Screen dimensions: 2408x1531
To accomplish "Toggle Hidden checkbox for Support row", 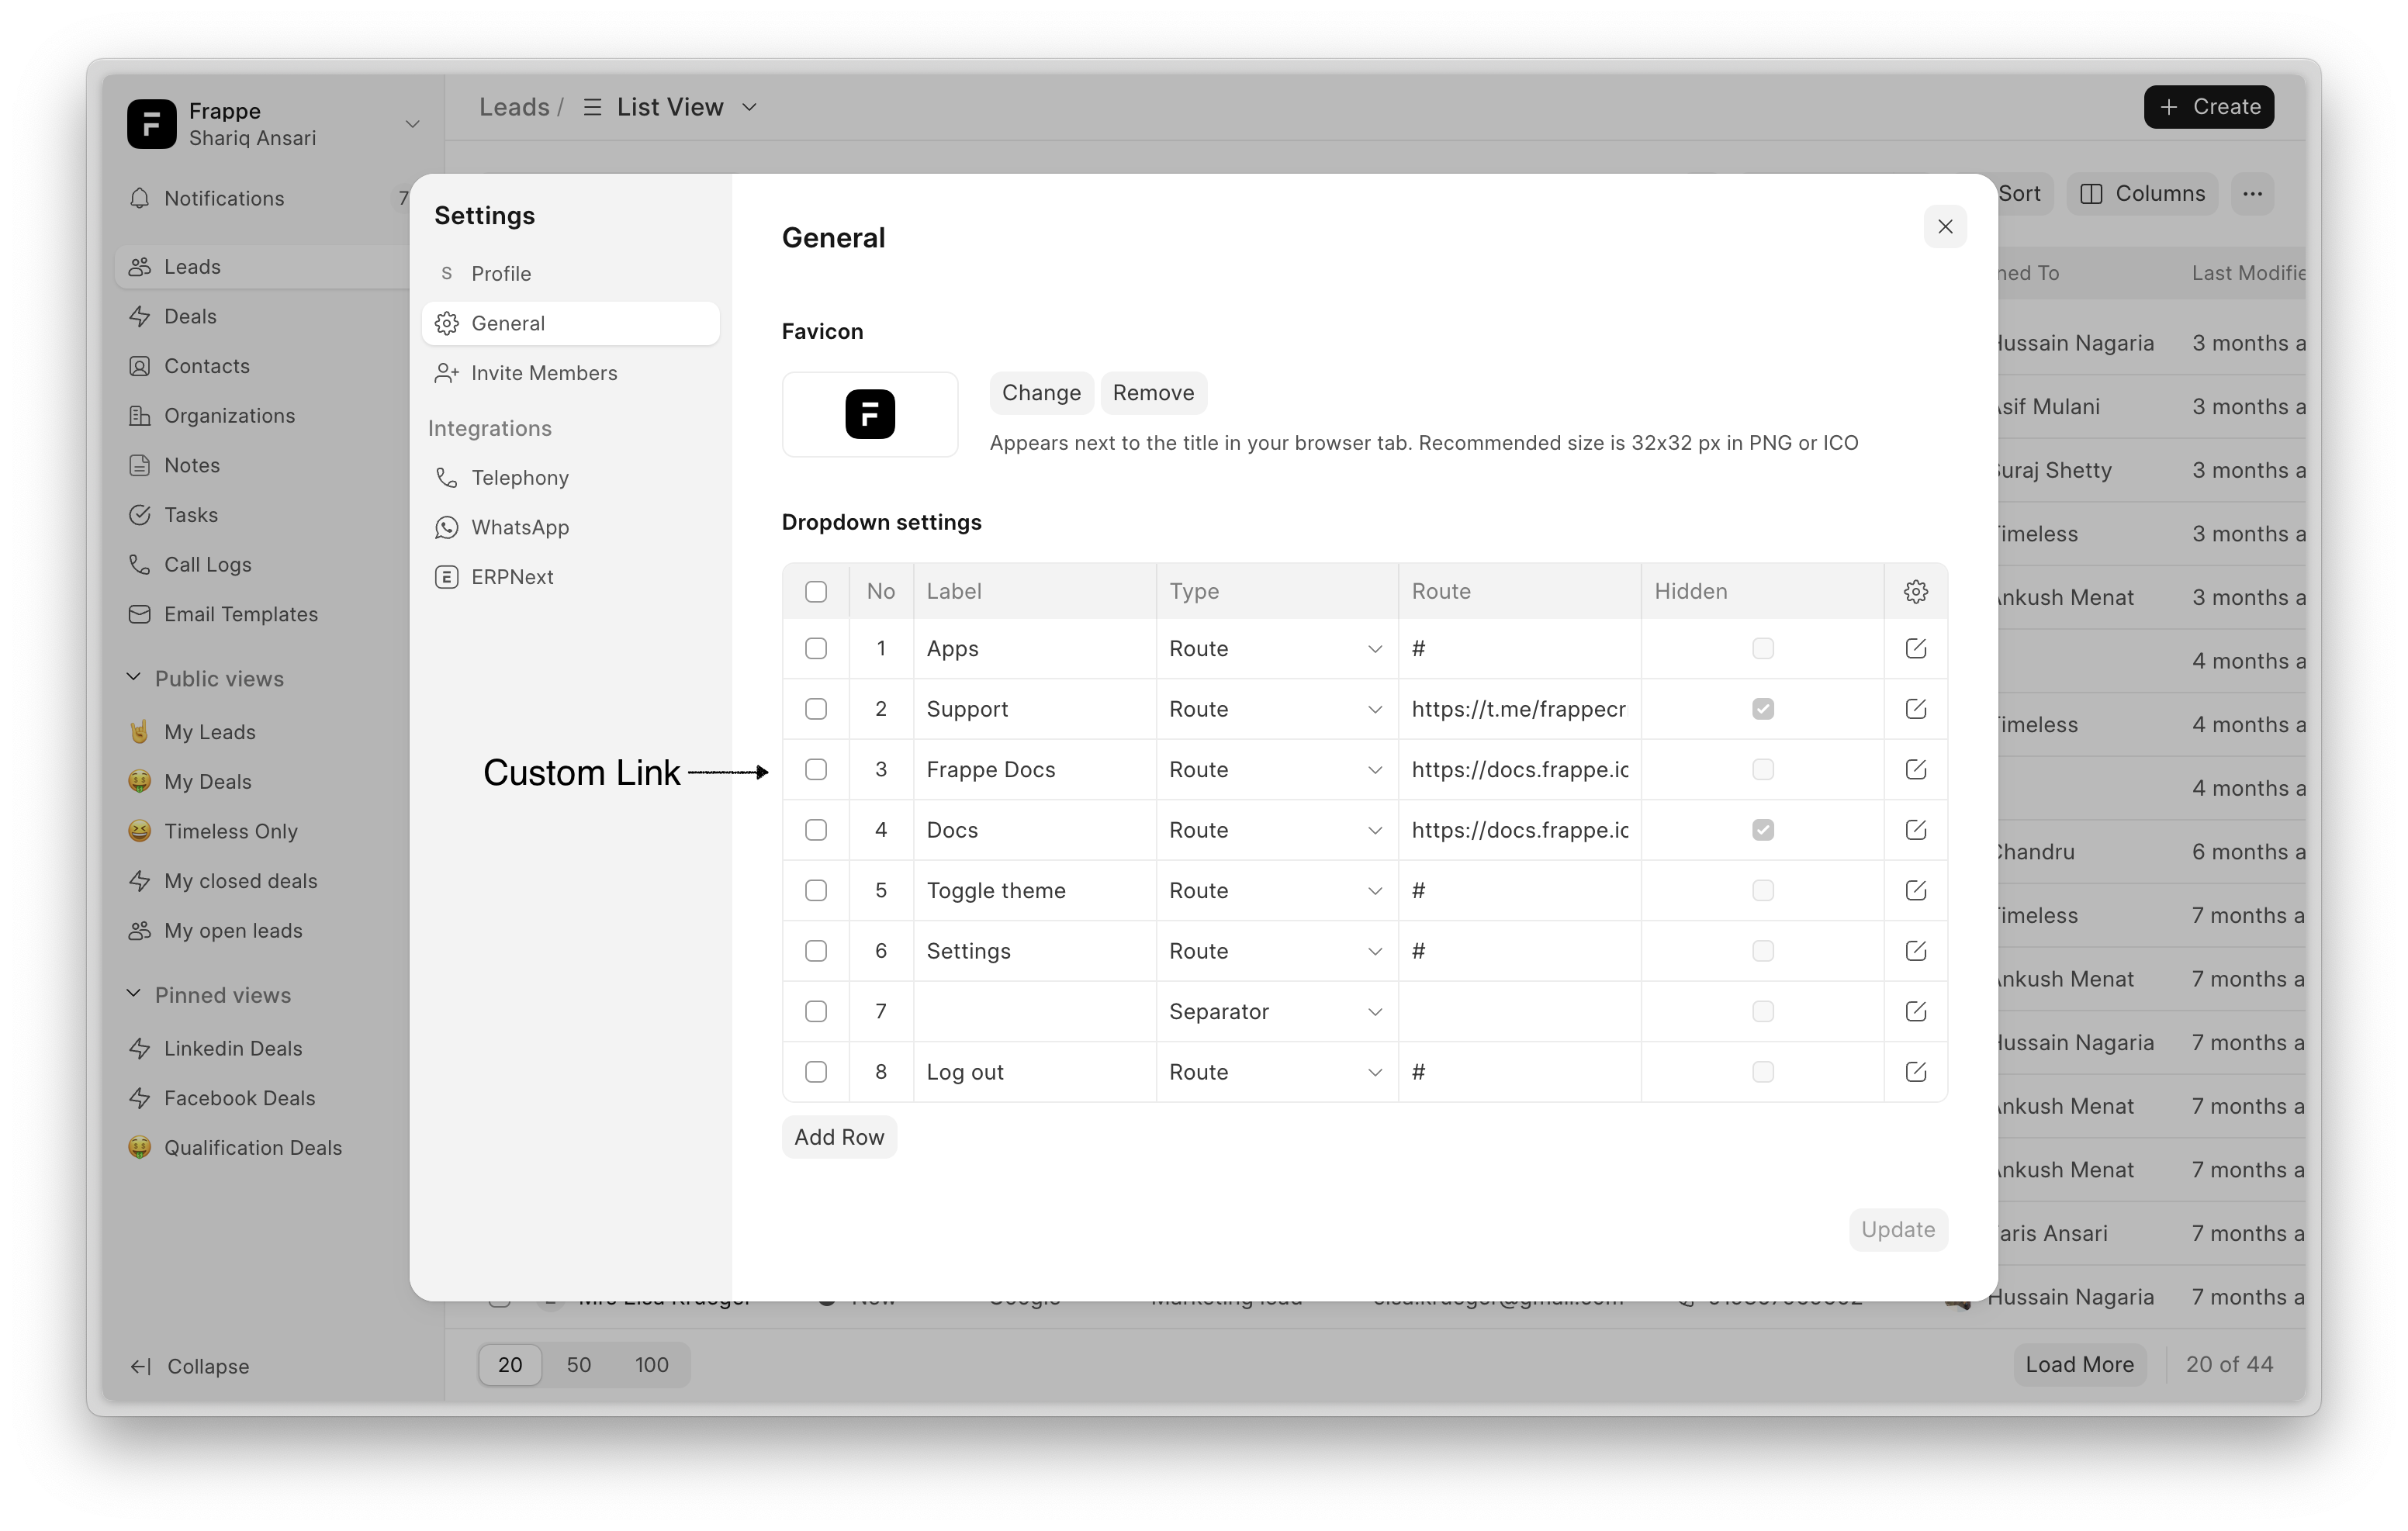I will tap(1762, 709).
